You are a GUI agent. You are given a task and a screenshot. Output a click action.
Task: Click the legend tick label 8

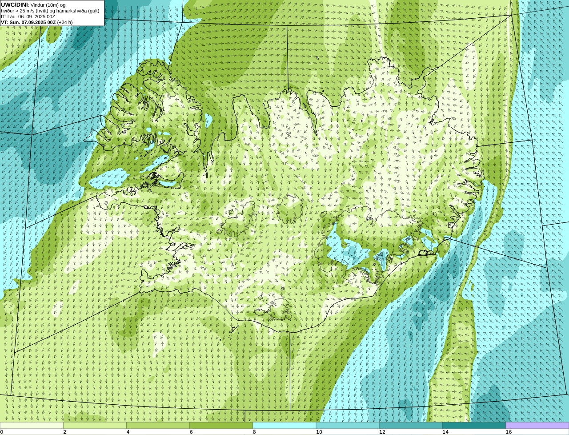(254, 432)
